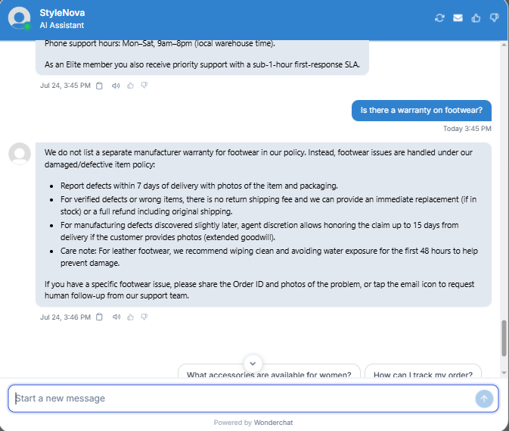Click the 'Jul 24, 3:46 PM' timestamp
The height and width of the screenshot is (431, 509).
click(x=65, y=317)
